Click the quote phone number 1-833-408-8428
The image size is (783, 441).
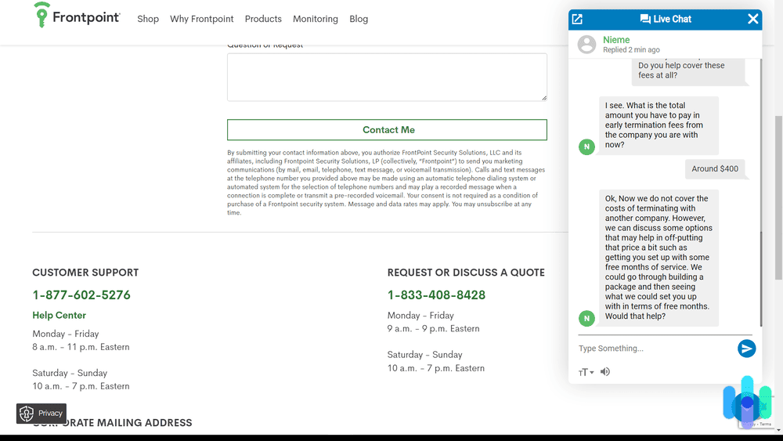pos(436,295)
